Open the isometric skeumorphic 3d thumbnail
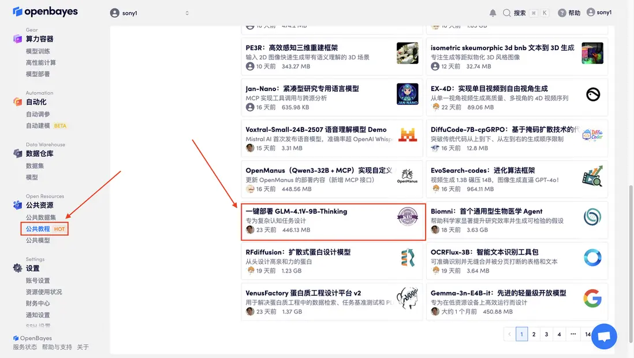The image size is (634, 358). point(592,53)
